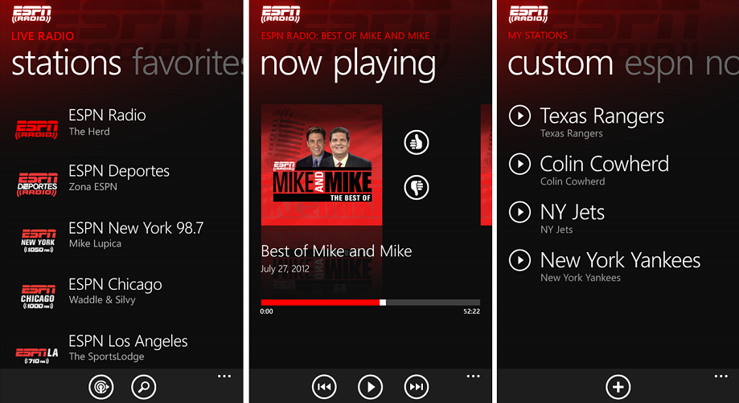Expand the app bar on custom screen
The height and width of the screenshot is (403, 739).
[721, 377]
